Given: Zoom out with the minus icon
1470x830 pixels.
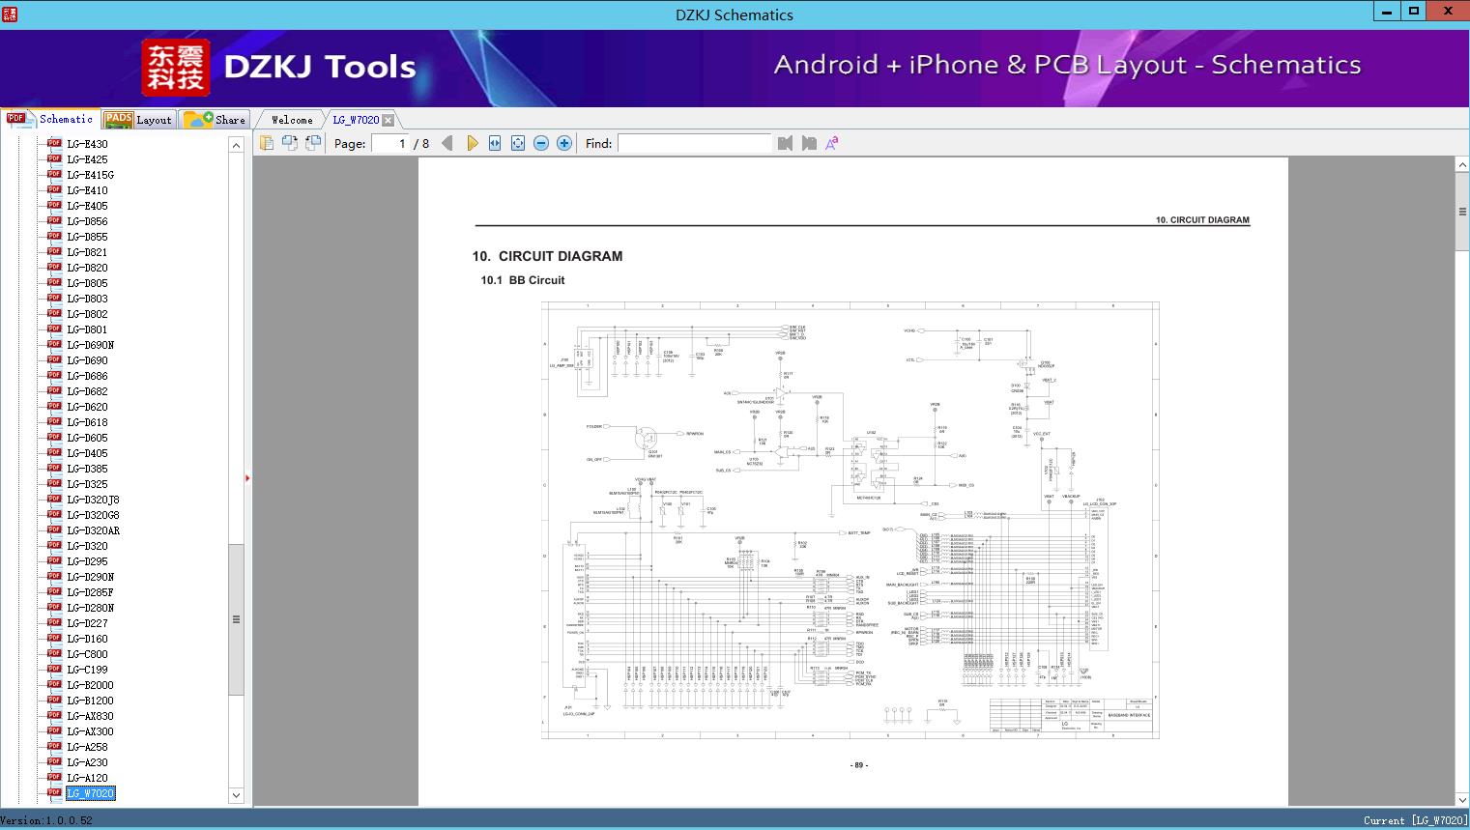Looking at the screenshot, I should [x=541, y=143].
